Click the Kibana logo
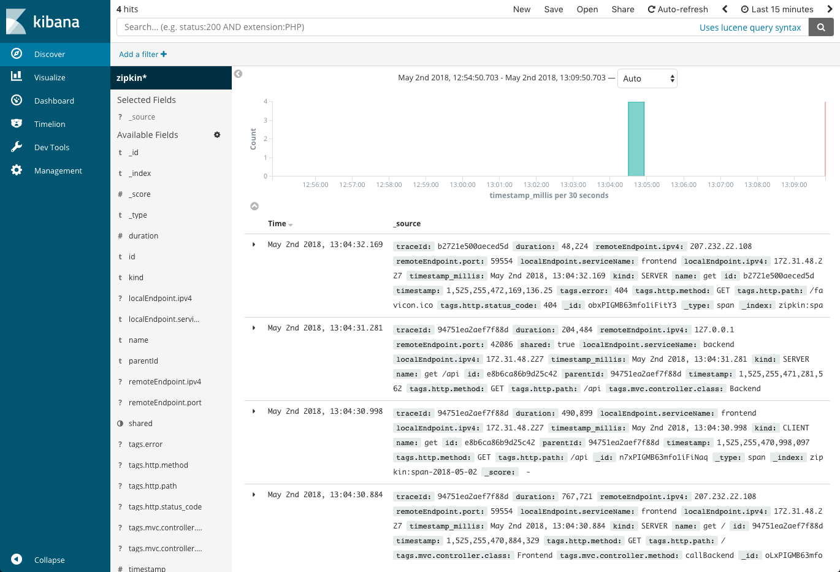The height and width of the screenshot is (572, 840). coord(43,21)
